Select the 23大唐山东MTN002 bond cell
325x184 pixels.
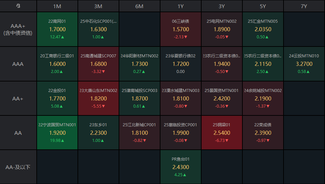(98, 98)
